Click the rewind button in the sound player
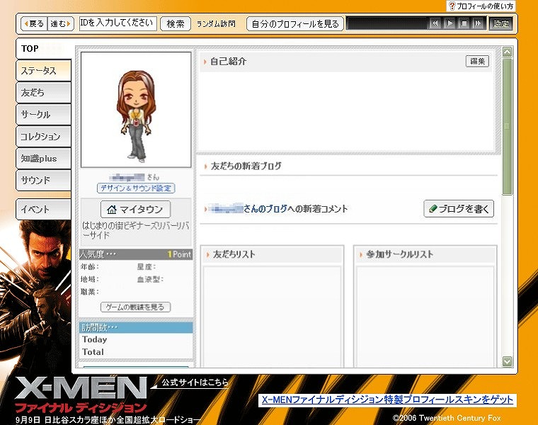The height and width of the screenshot is (425, 538). pyautogui.click(x=435, y=23)
